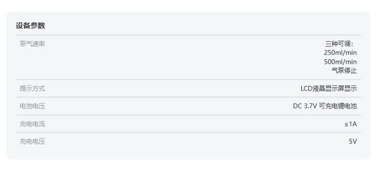Click the 充电电流 table row
The image size is (377, 183).
click(x=188, y=124)
